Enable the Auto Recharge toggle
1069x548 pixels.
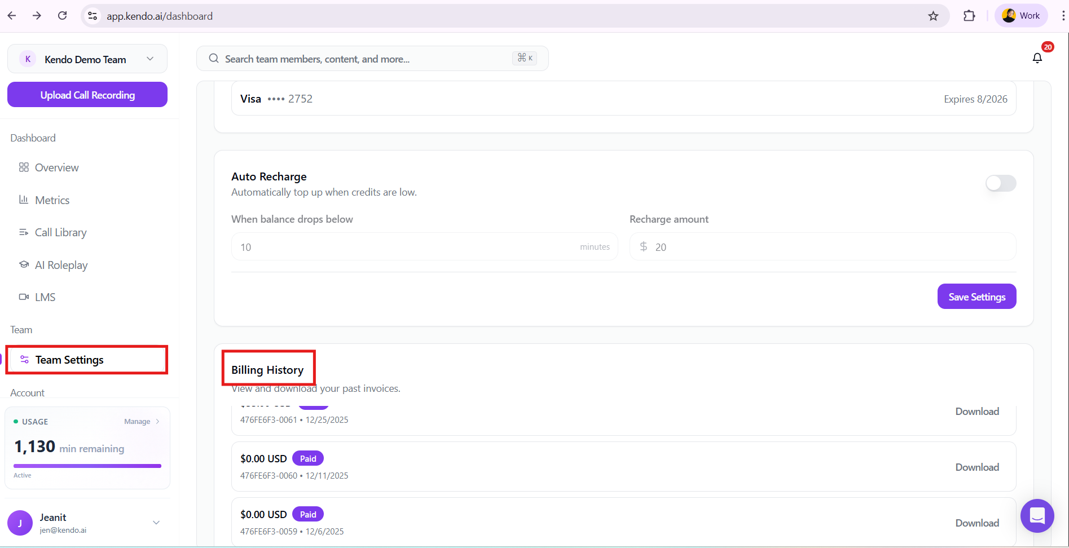pos(1000,183)
